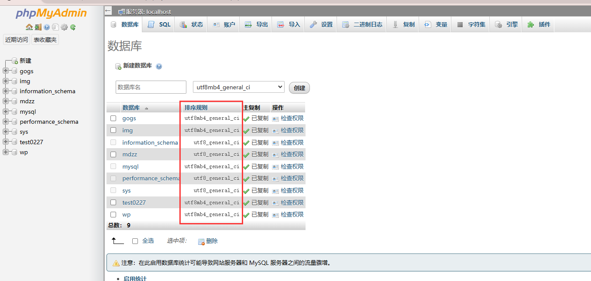591x281 pixels.
Task: Expand the img node in tree
Action: (x=6, y=81)
